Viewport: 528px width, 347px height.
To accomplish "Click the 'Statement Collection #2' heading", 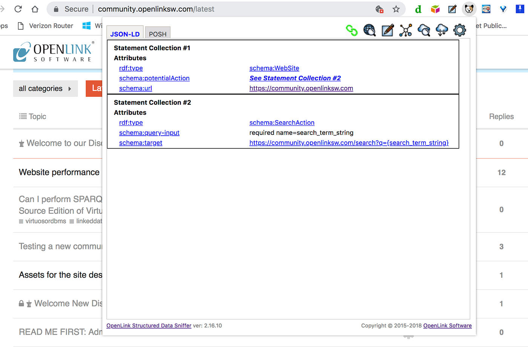I will [152, 102].
